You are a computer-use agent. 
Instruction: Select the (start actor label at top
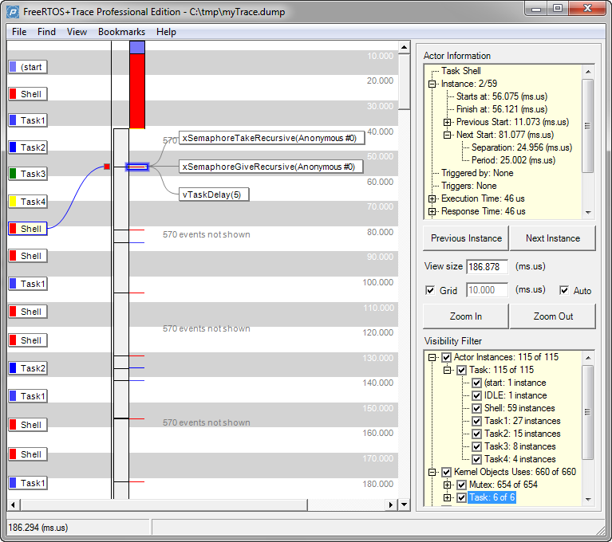(x=28, y=67)
